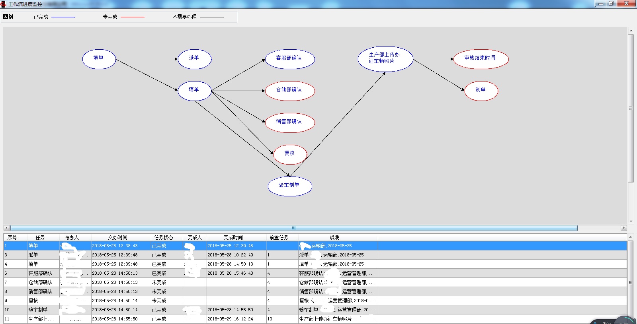
Task: Click the red 仓储部确认 workflow node
Action: click(x=290, y=91)
